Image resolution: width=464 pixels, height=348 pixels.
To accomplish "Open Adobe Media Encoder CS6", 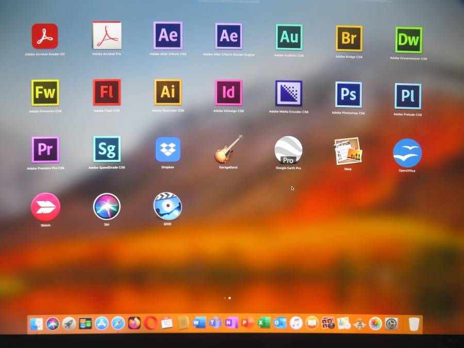I will [x=289, y=93].
